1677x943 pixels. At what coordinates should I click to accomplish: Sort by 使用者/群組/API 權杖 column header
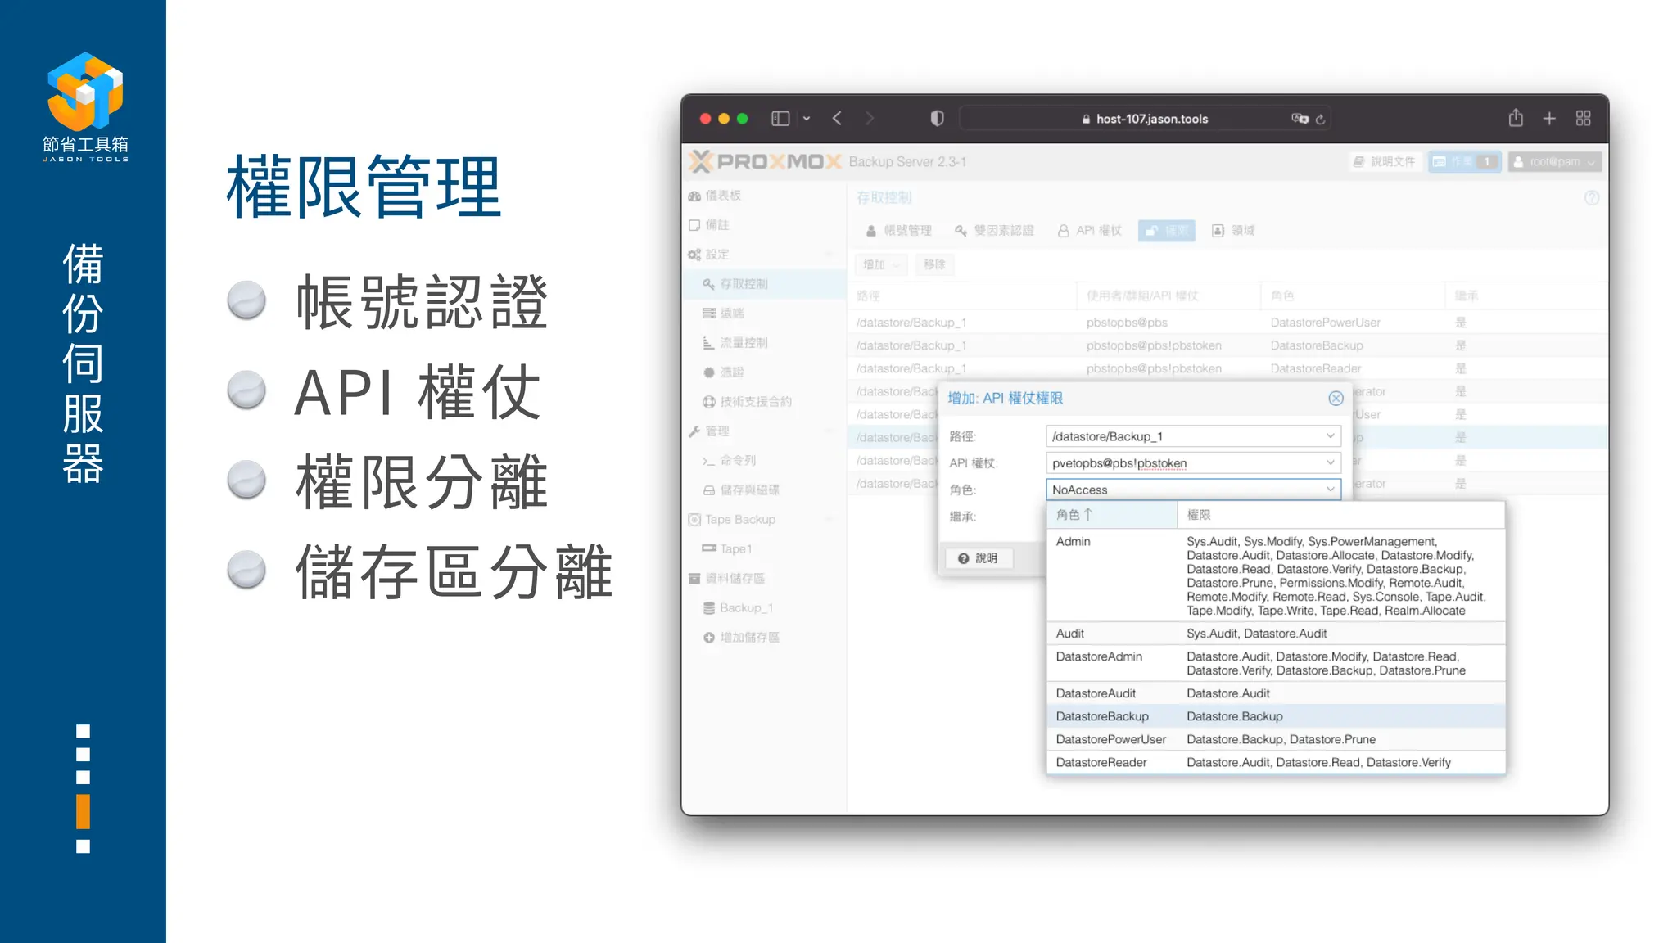[1168, 296]
